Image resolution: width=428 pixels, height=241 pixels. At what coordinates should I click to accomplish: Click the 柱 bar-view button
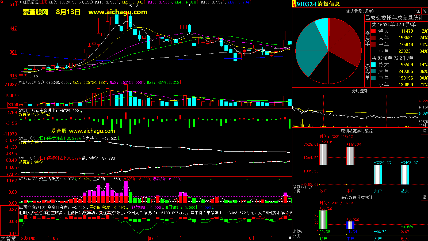click(418, 11)
